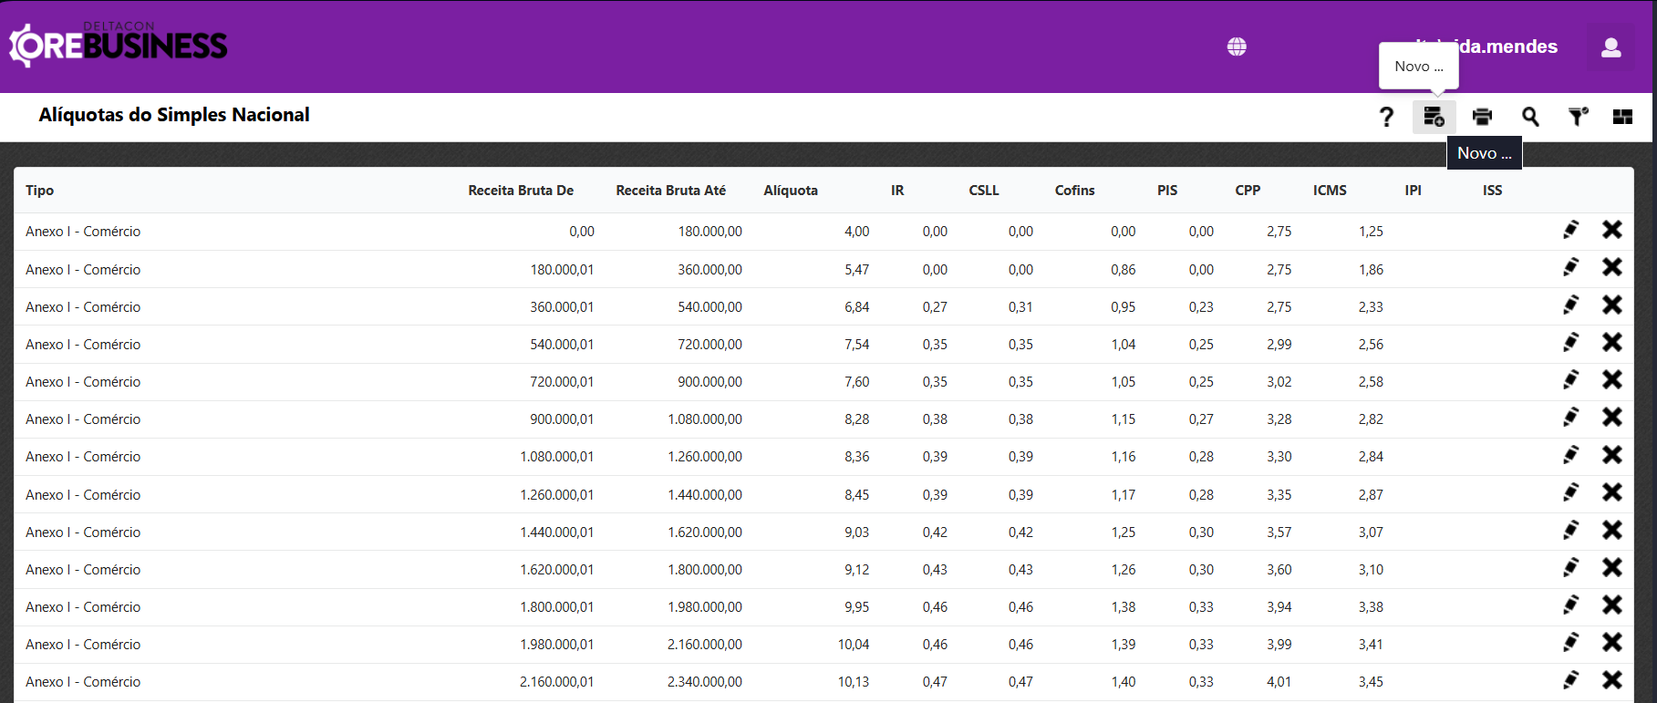Delete the row with Alíquota 10,13

1611,680
